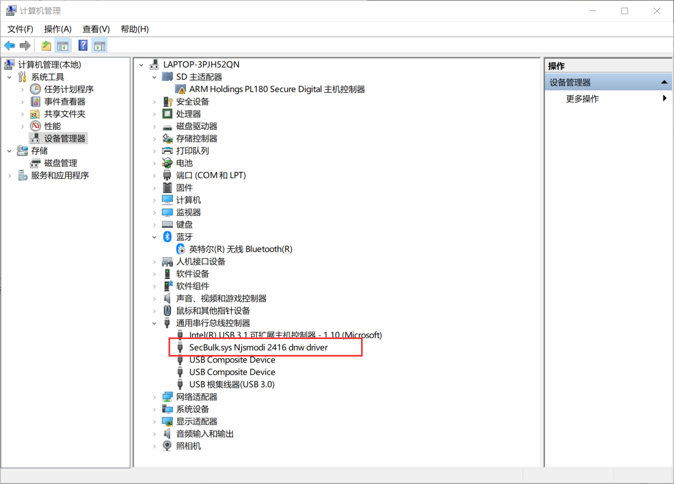The image size is (674, 484).
Task: Click the blue back navigation arrow
Action: 9,45
